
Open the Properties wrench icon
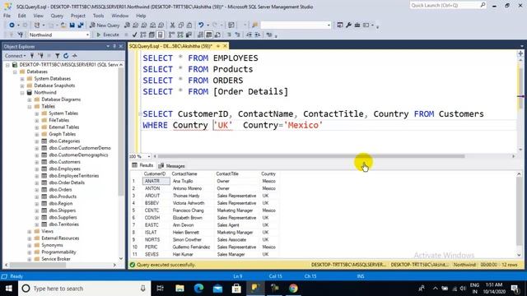tap(348, 25)
